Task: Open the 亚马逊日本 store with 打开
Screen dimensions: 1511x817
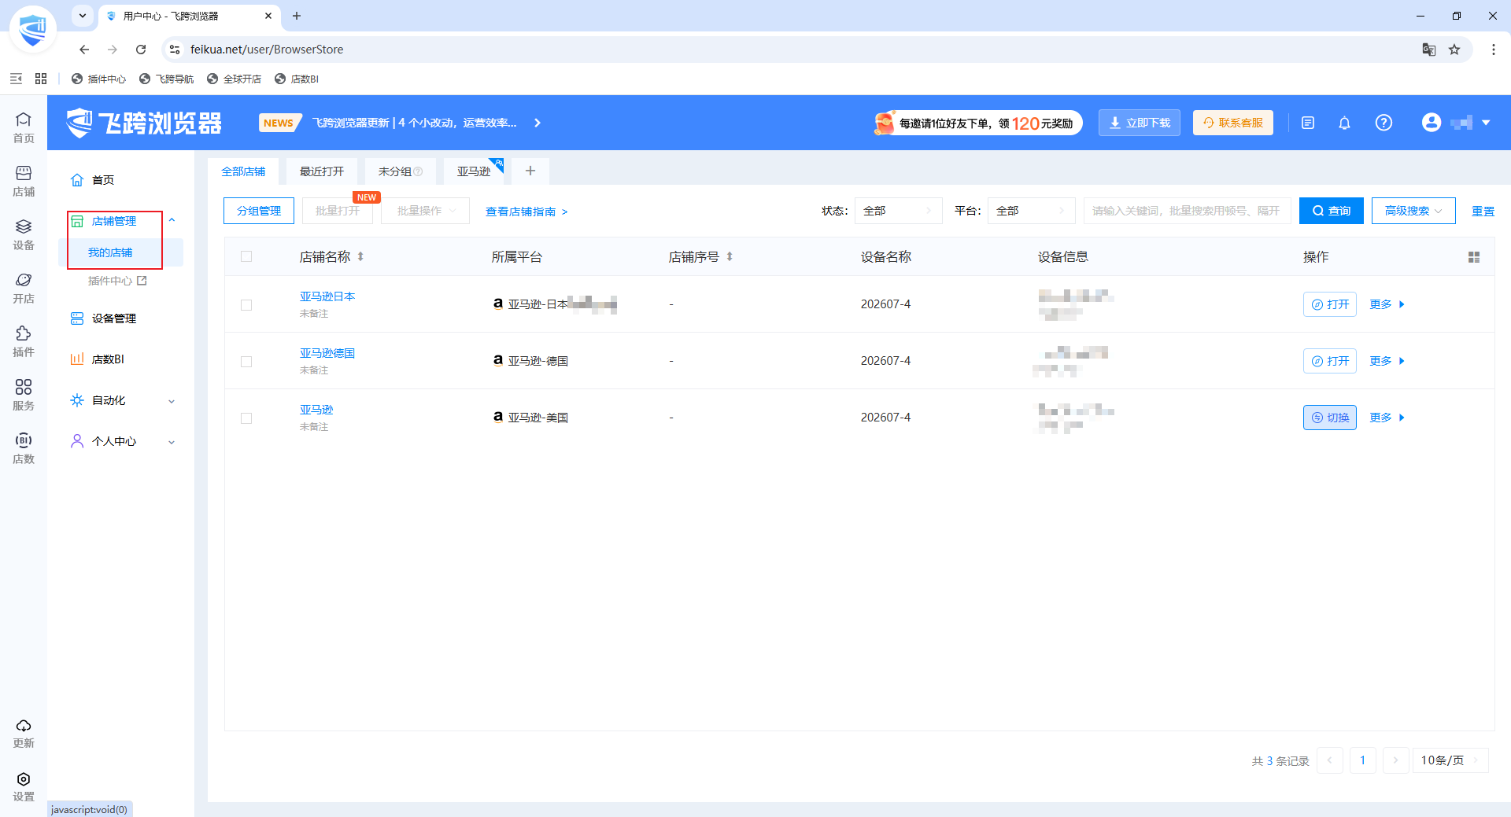Action: tap(1330, 304)
